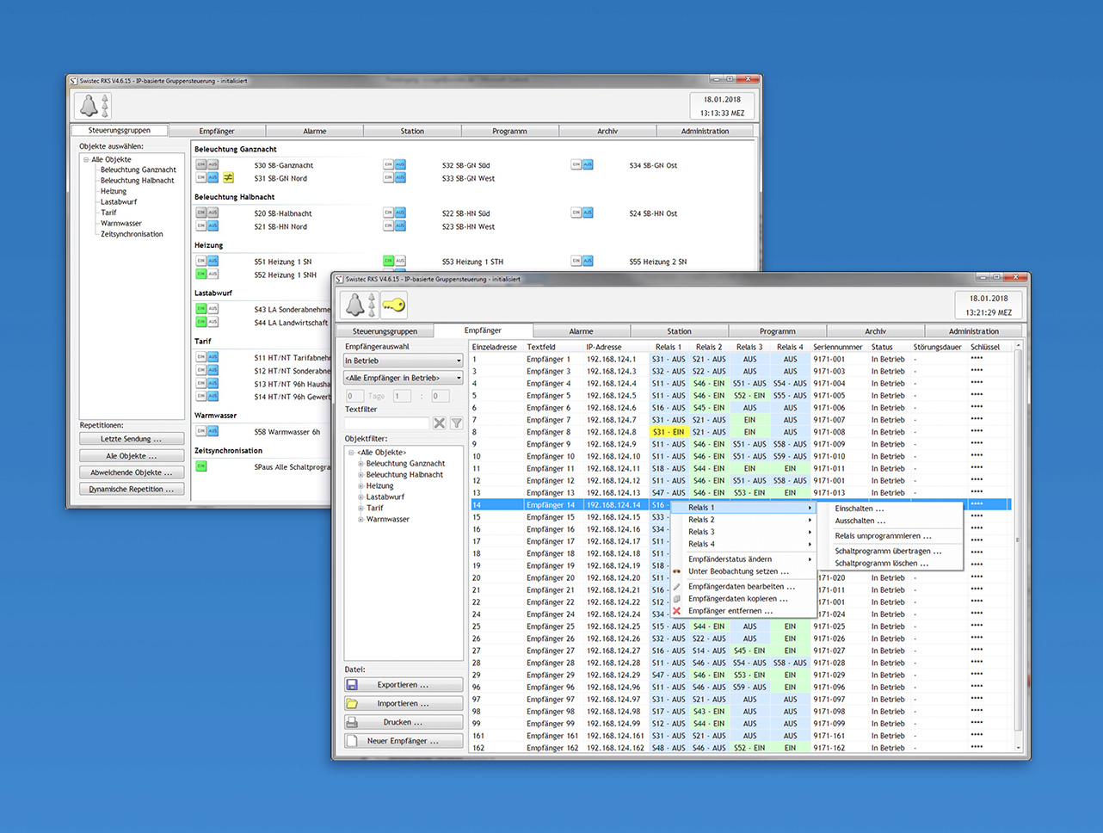Click the copy icon for Empfängerdaten kopieren
This screenshot has height=833, width=1103.
click(676, 599)
